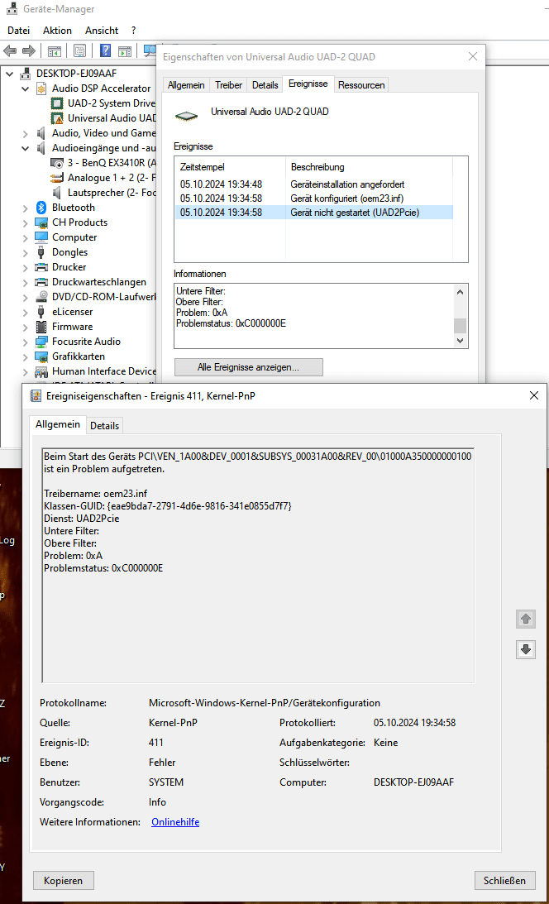Select the Universal Audio UAD device warning icon
The image size is (549, 904).
pos(57,118)
